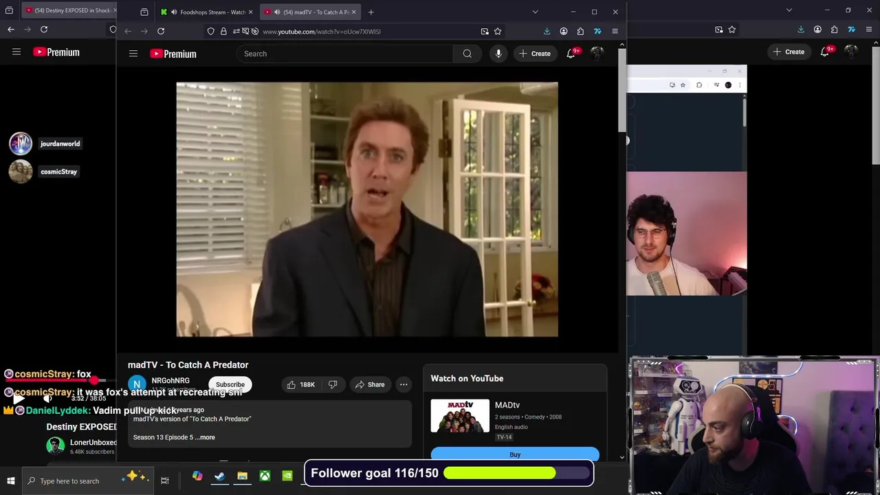Open guide menu in back left window
The image size is (880, 495).
16,52
